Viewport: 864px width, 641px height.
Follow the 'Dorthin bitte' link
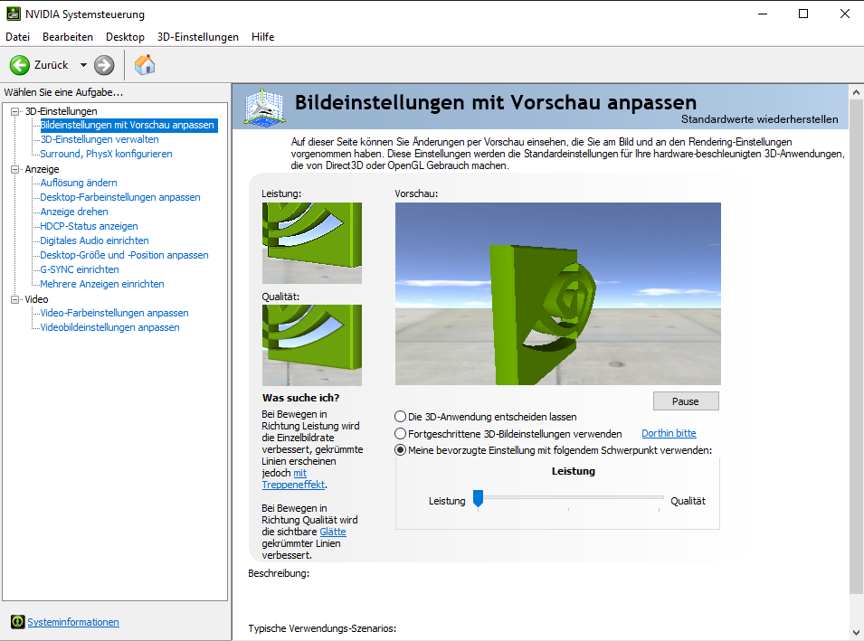pyautogui.click(x=669, y=433)
